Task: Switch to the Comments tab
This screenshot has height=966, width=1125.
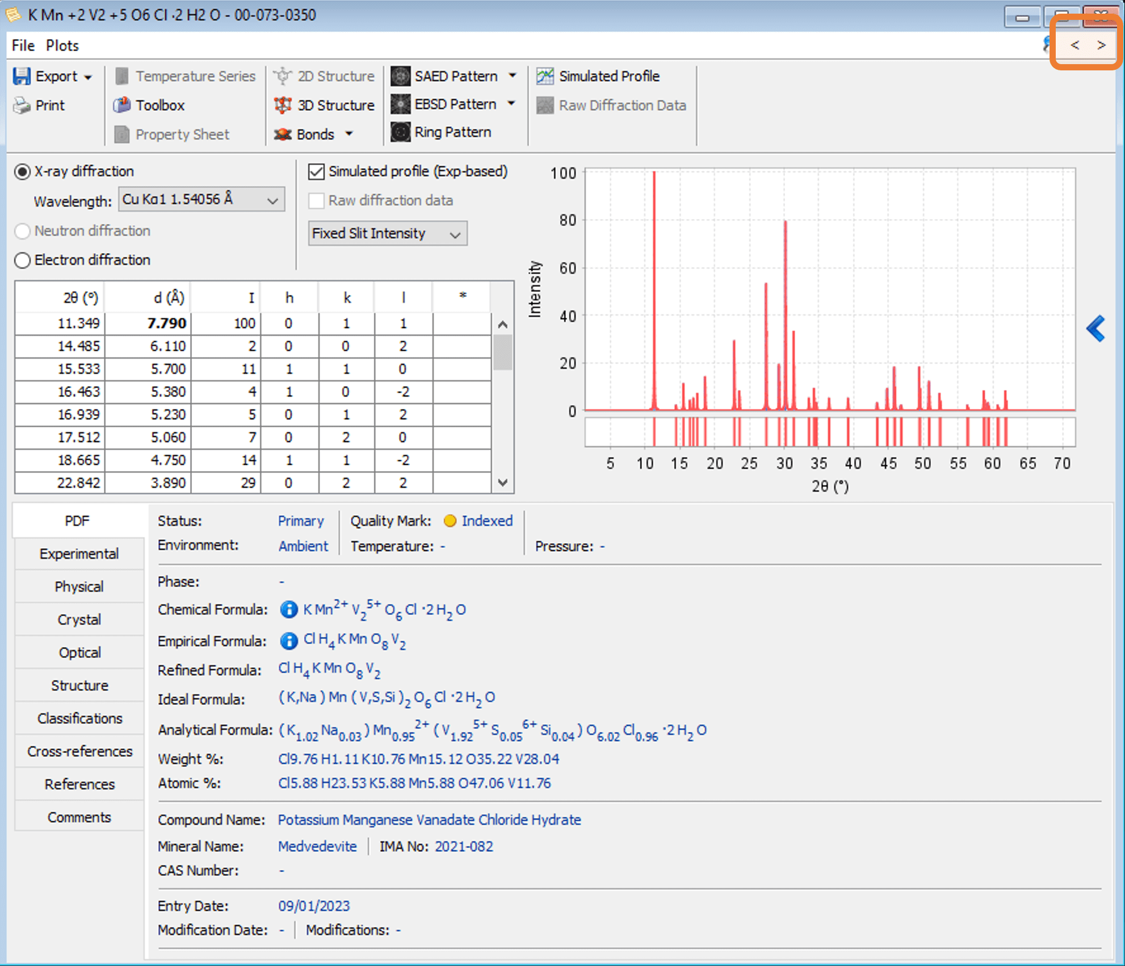Action: 79,817
